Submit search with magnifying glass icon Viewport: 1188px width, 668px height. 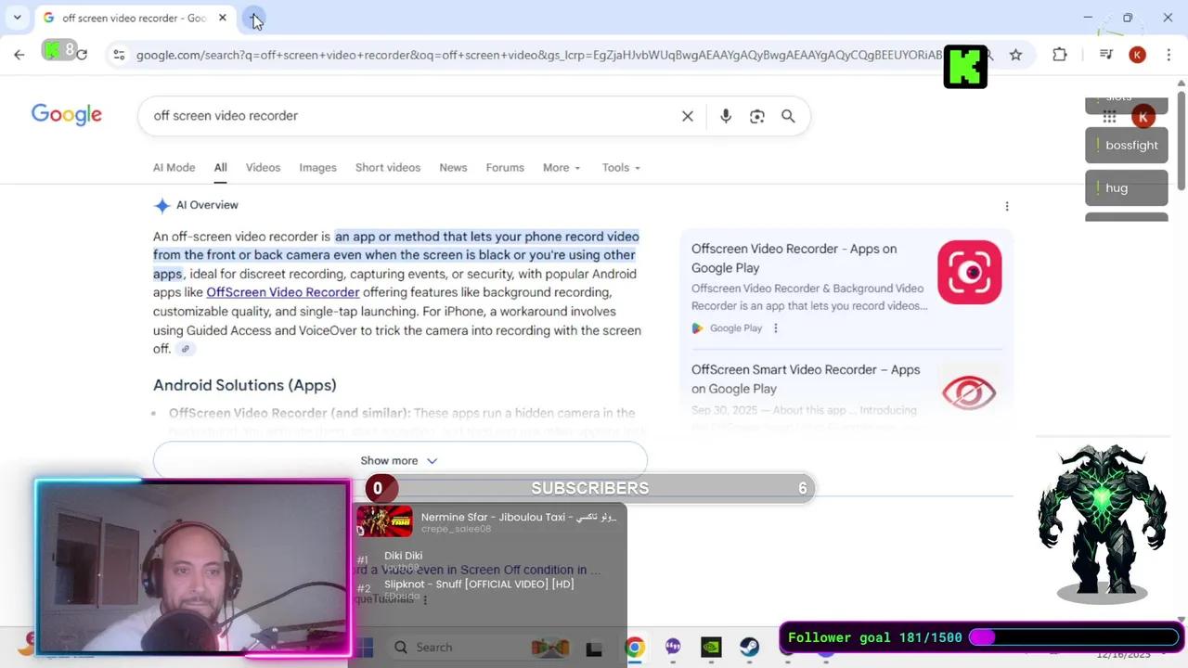788,116
